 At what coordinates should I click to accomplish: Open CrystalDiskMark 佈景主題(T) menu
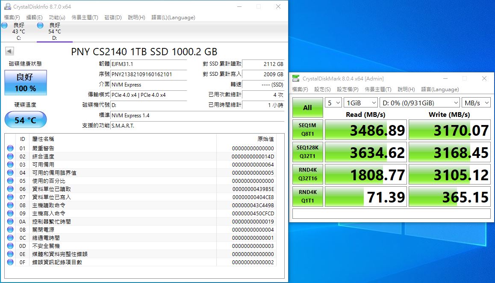(x=378, y=89)
